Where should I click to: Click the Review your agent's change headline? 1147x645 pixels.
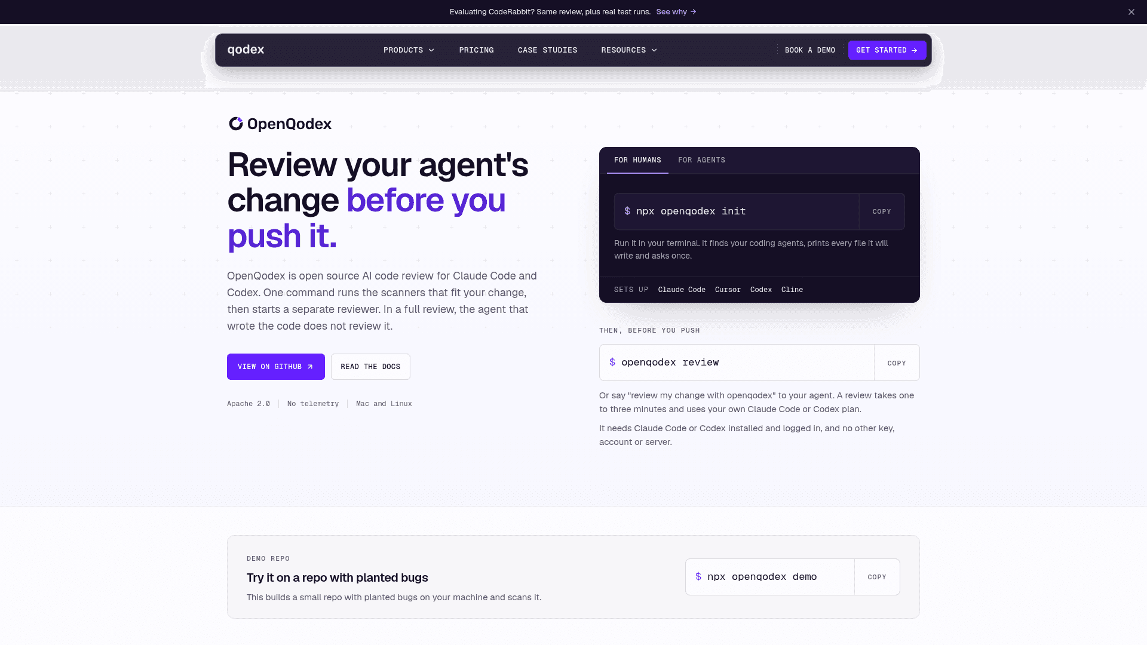(x=378, y=200)
